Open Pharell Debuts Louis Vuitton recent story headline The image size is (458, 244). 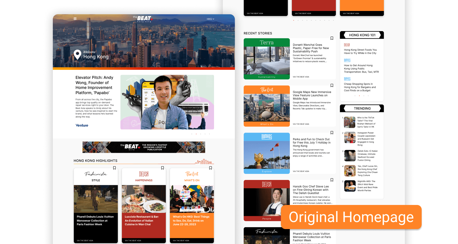312,237
